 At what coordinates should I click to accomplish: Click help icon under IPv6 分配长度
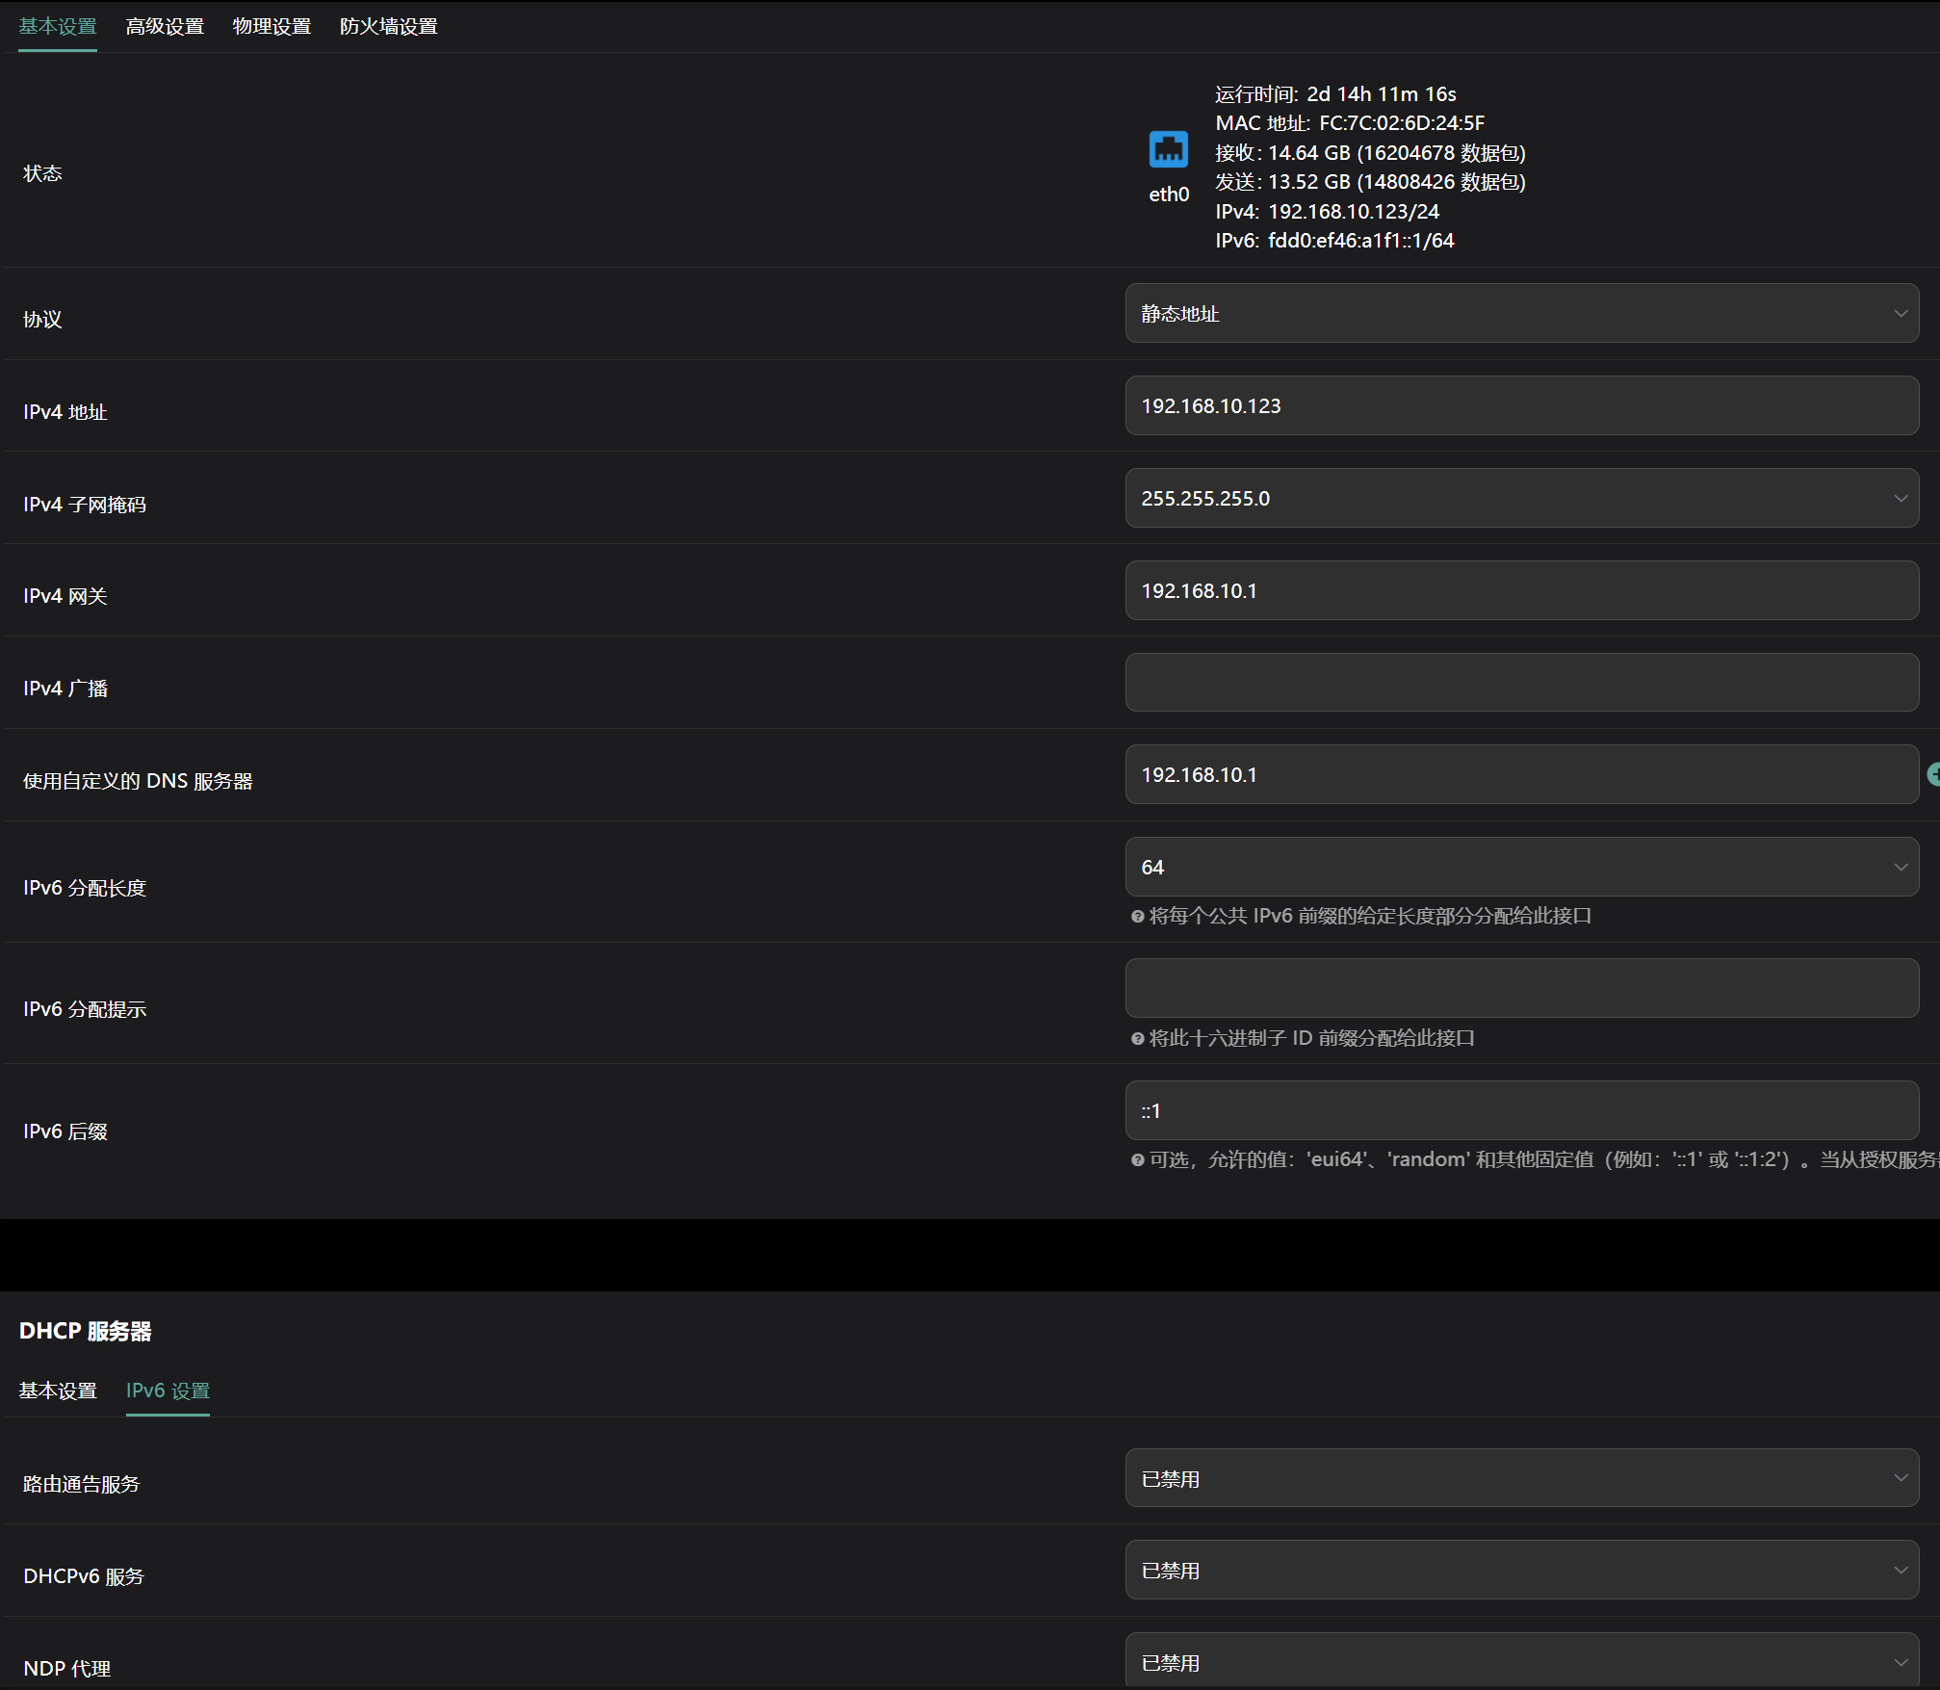(1137, 917)
